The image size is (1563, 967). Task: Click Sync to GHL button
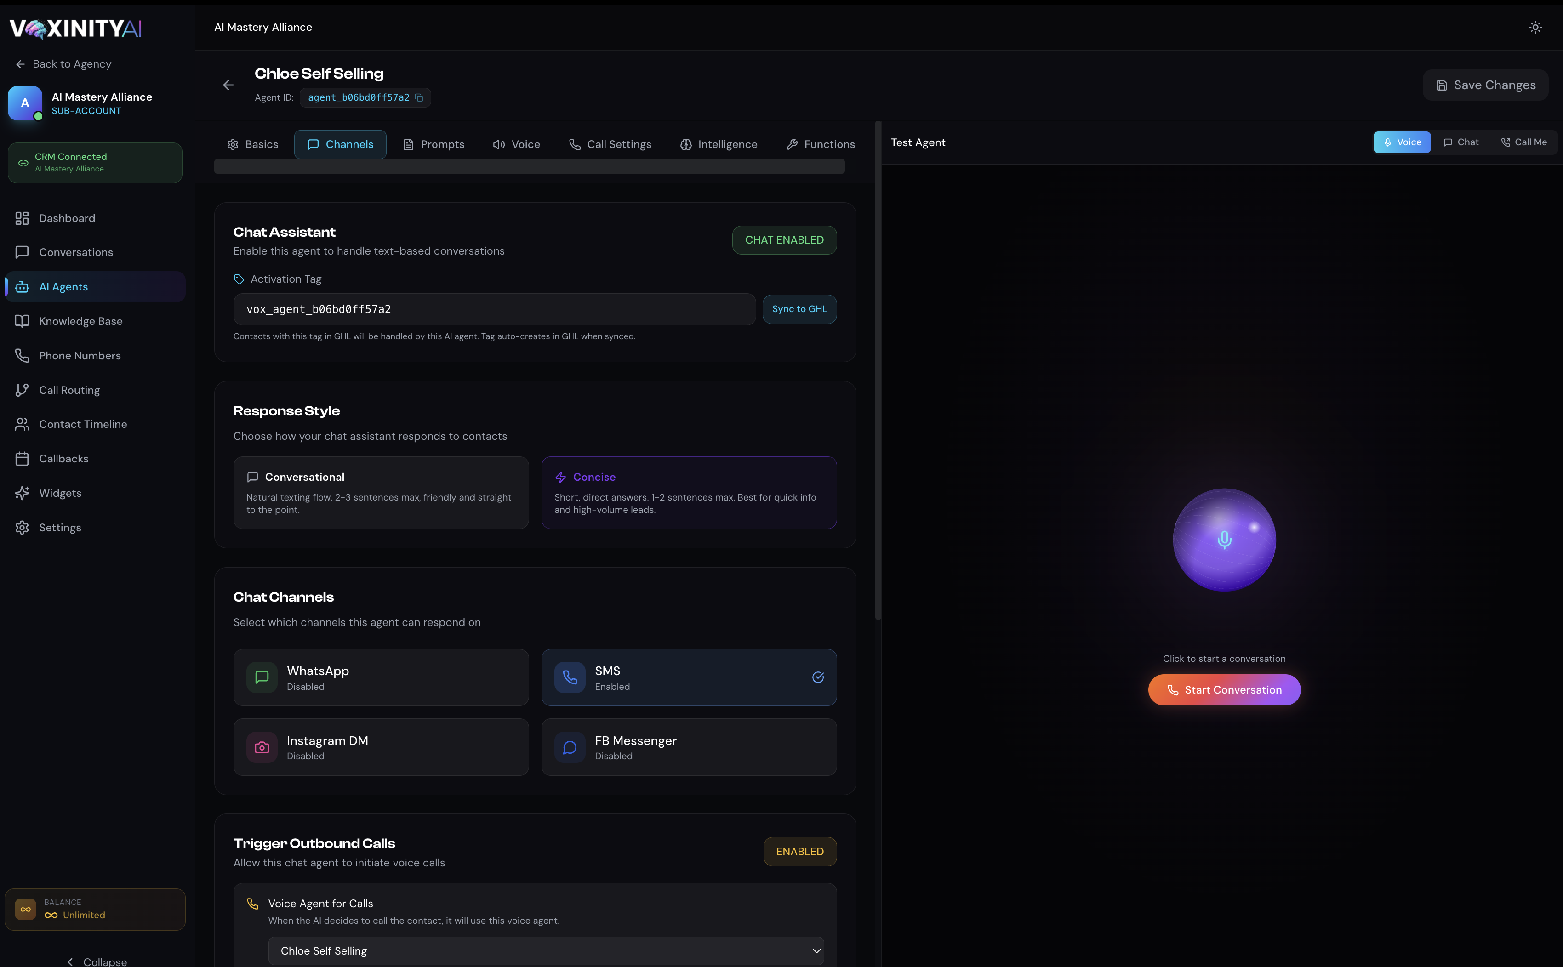click(x=799, y=309)
